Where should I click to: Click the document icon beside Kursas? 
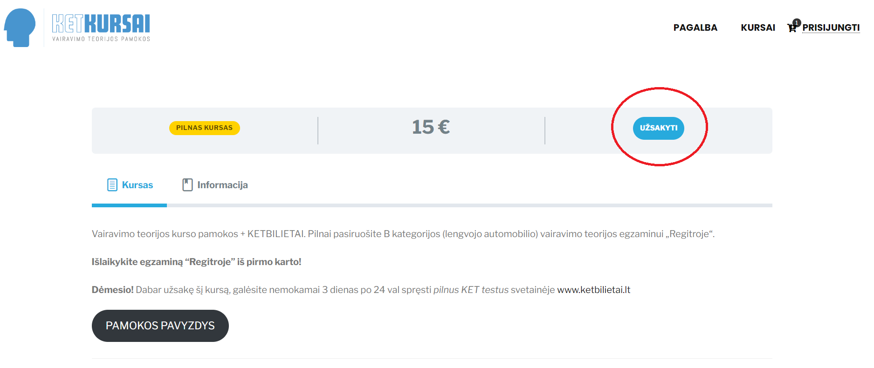112,185
